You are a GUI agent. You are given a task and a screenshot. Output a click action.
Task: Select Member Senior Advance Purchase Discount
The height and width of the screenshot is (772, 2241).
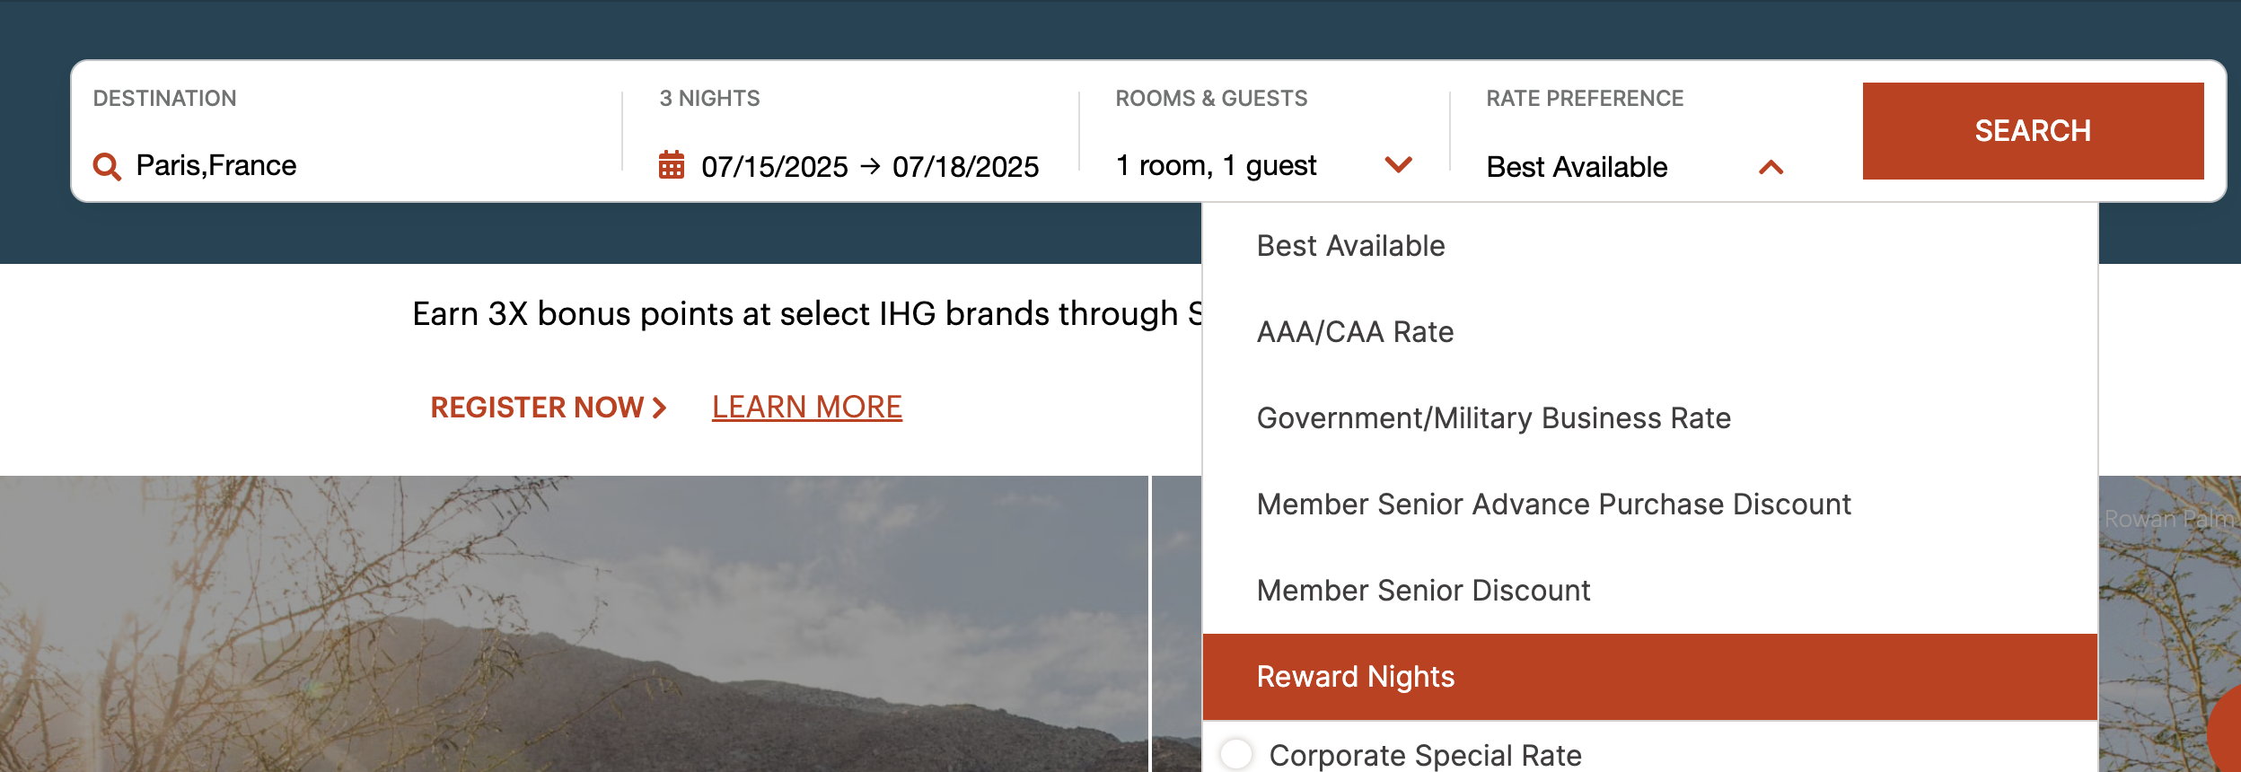click(1553, 504)
